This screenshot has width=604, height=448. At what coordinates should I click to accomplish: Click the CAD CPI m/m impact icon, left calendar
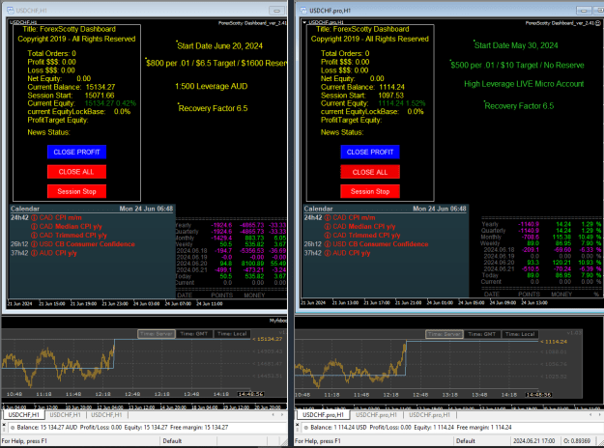tap(34, 218)
